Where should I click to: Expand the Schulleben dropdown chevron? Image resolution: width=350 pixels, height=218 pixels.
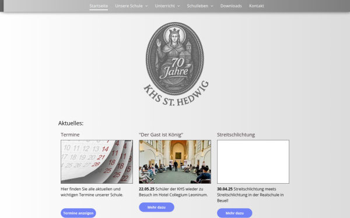(x=212, y=6)
